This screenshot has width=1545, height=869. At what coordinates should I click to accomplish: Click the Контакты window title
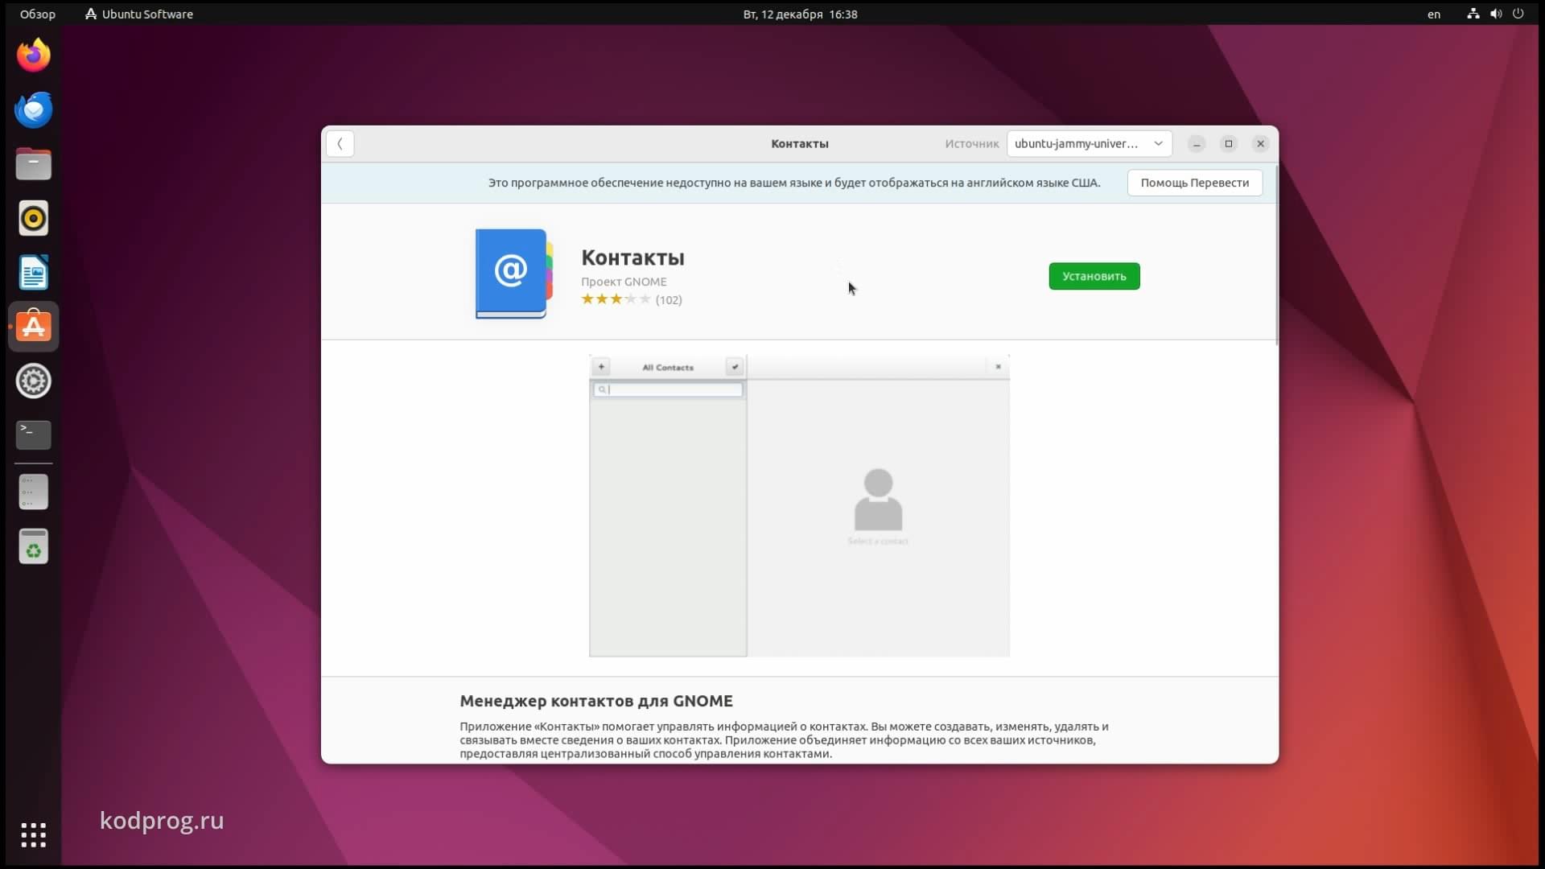pos(800,144)
